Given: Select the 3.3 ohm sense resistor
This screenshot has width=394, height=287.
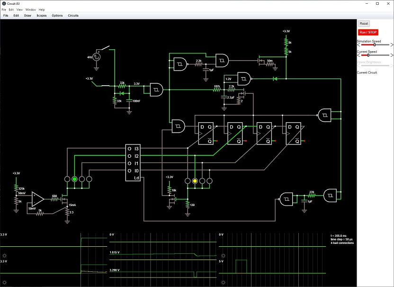Looking at the screenshot, I should (x=67, y=212).
